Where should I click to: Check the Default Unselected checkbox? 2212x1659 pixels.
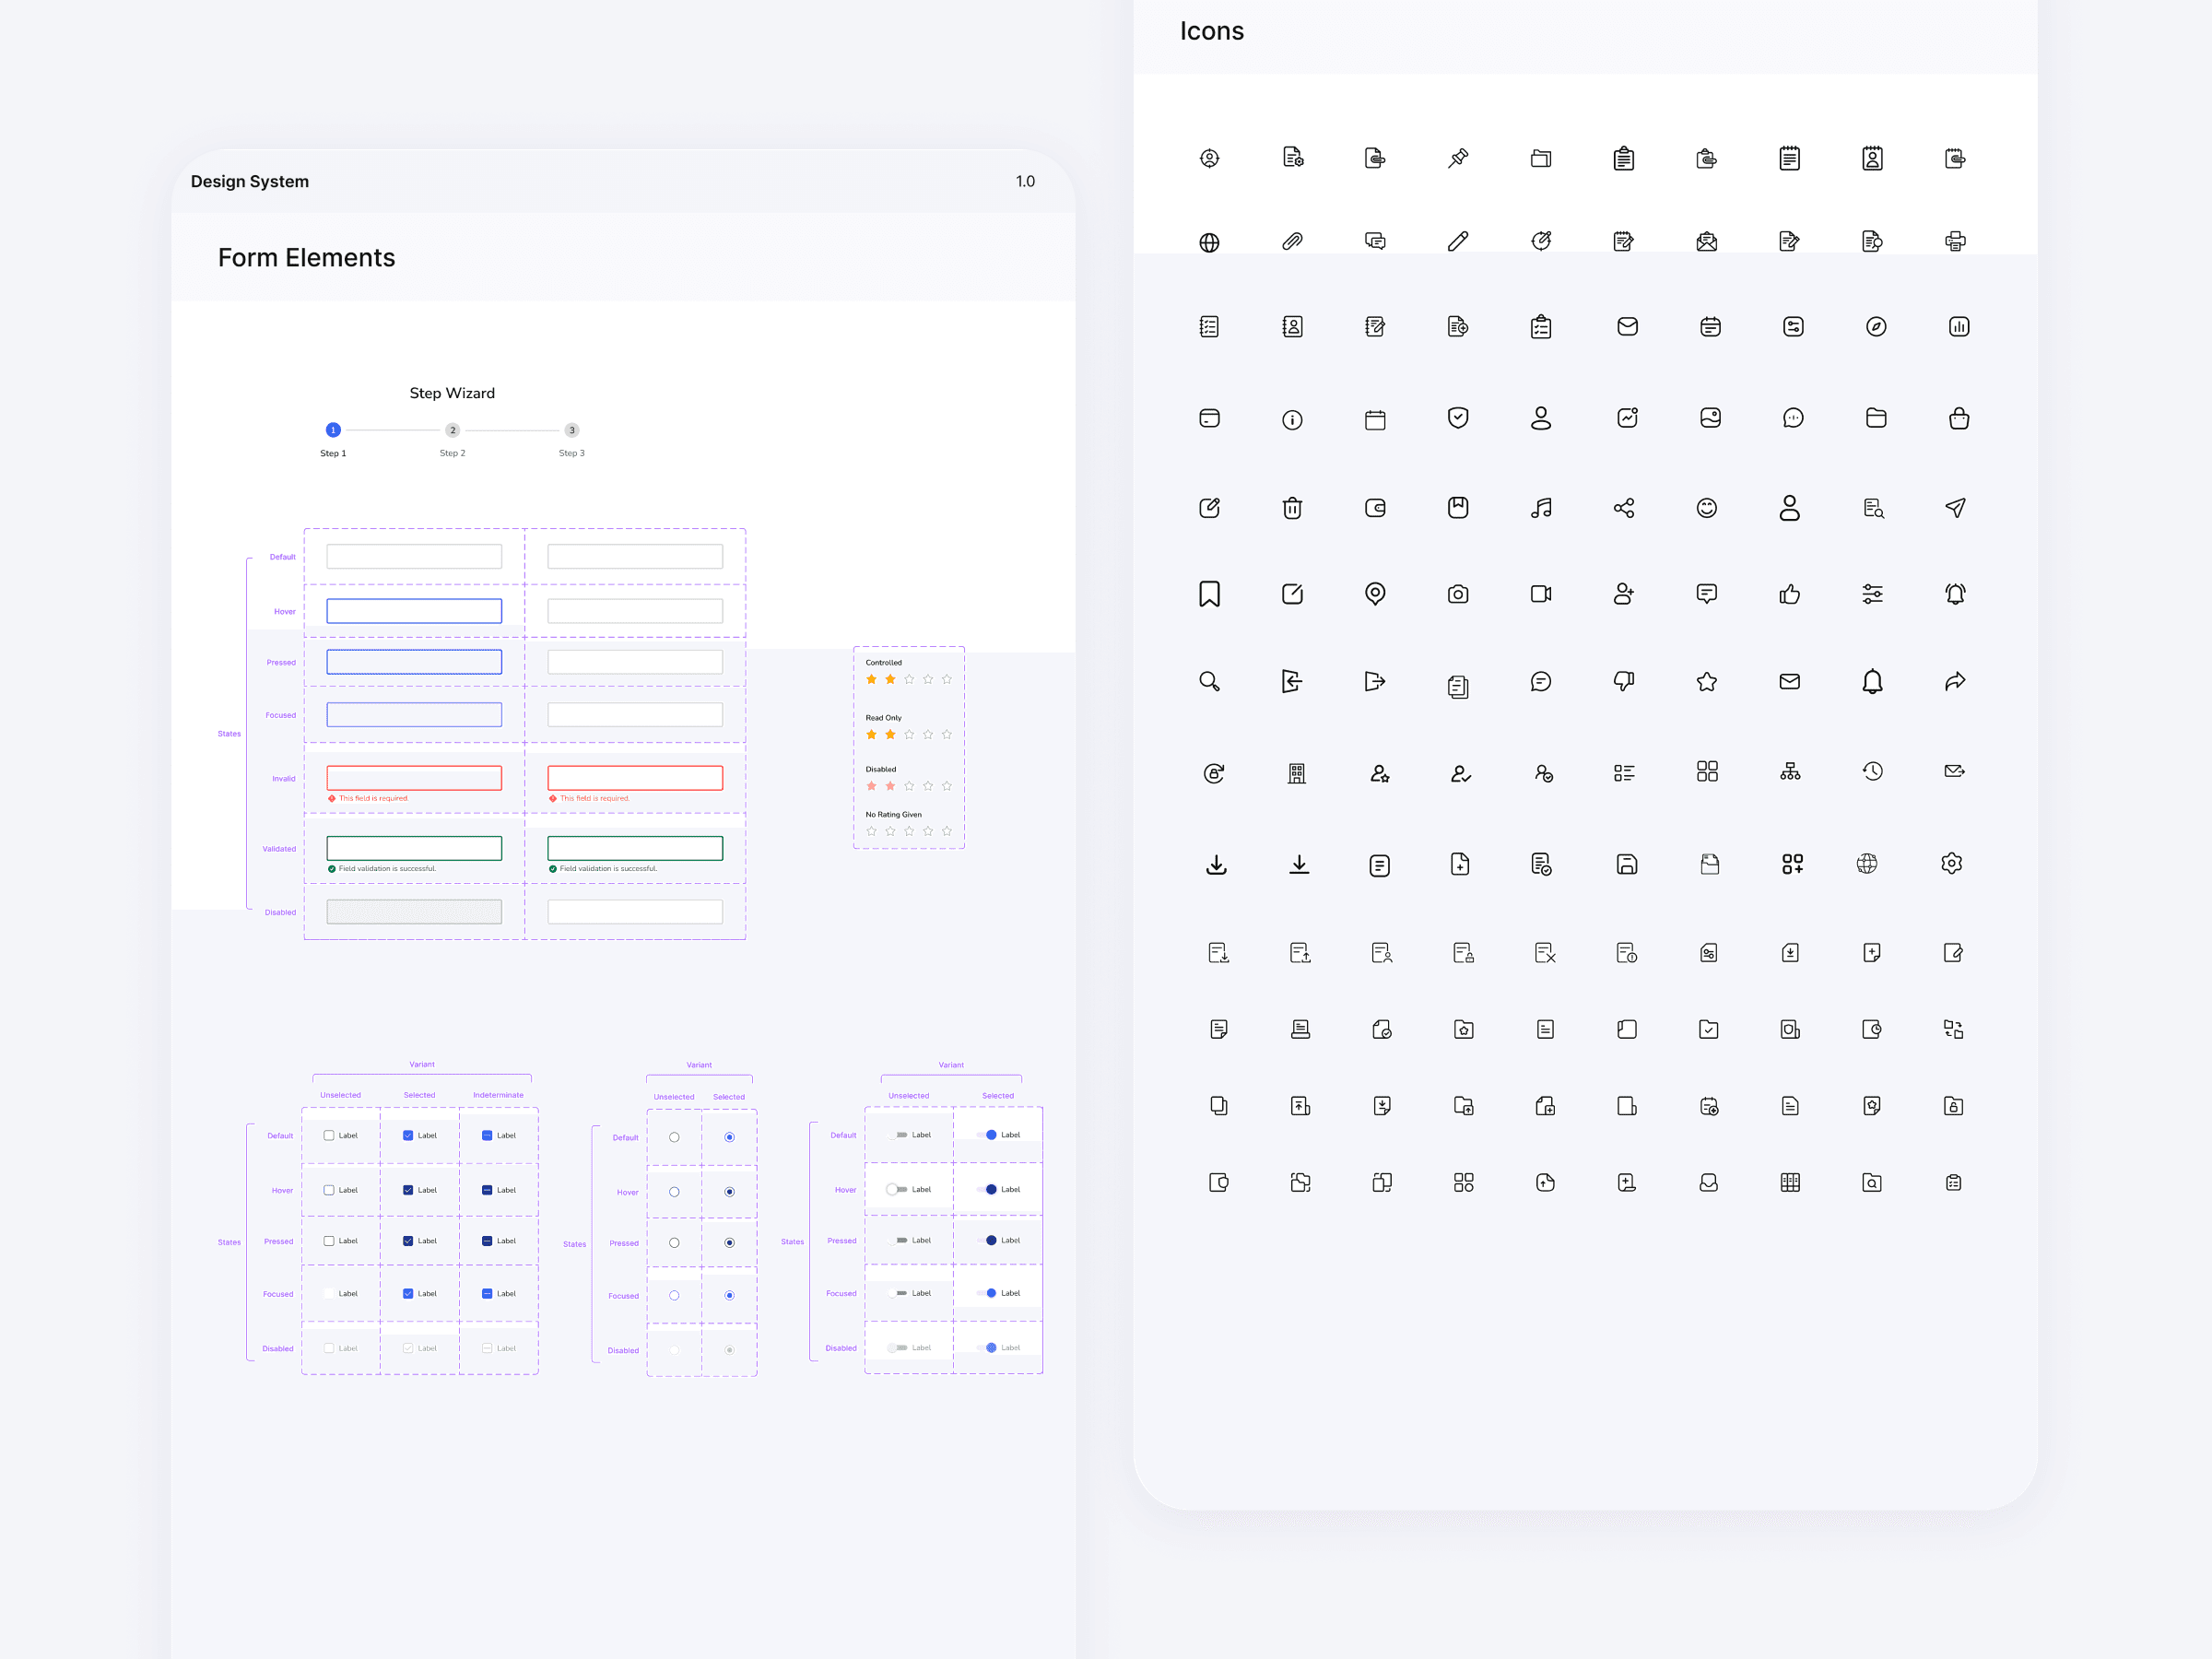329,1135
